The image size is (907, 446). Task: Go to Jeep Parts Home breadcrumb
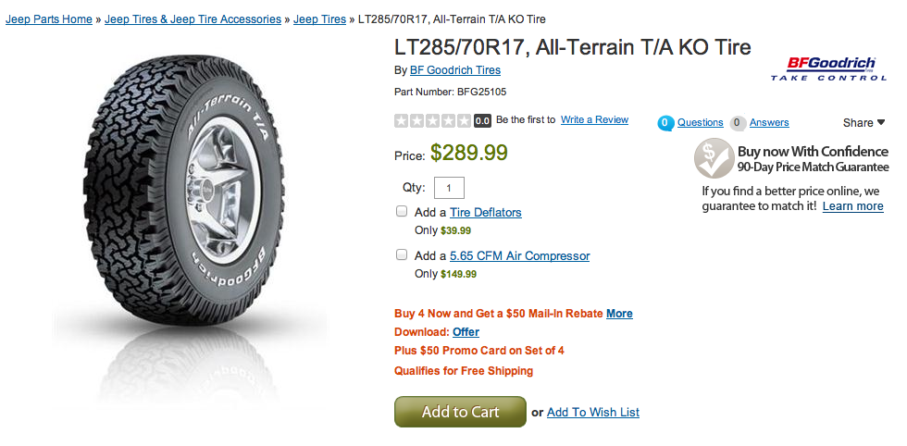pyautogui.click(x=49, y=19)
